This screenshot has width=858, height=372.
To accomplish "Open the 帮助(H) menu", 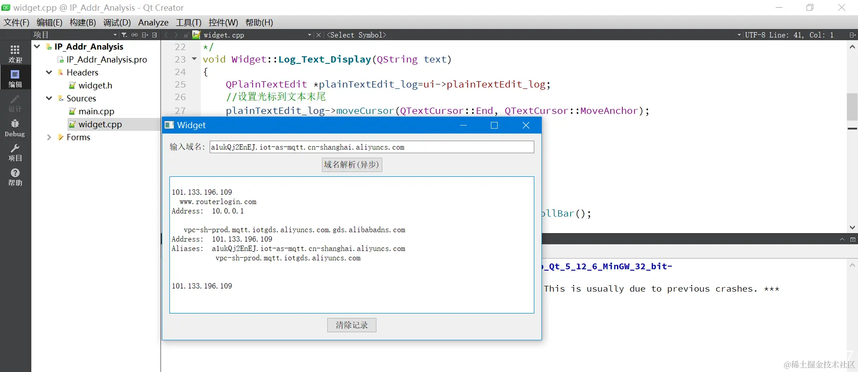I will pos(259,22).
